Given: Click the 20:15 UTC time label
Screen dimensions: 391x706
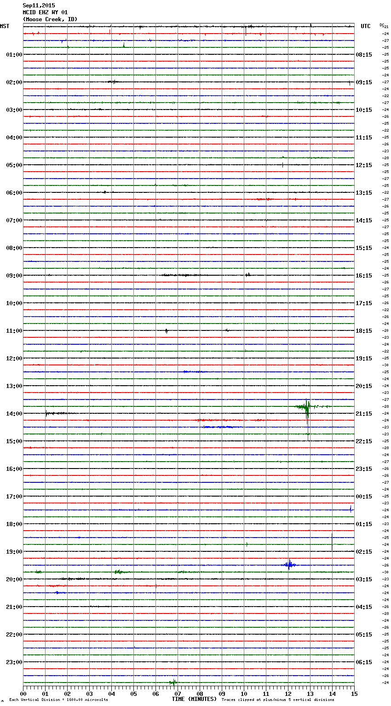Looking at the screenshot, I should point(364,386).
